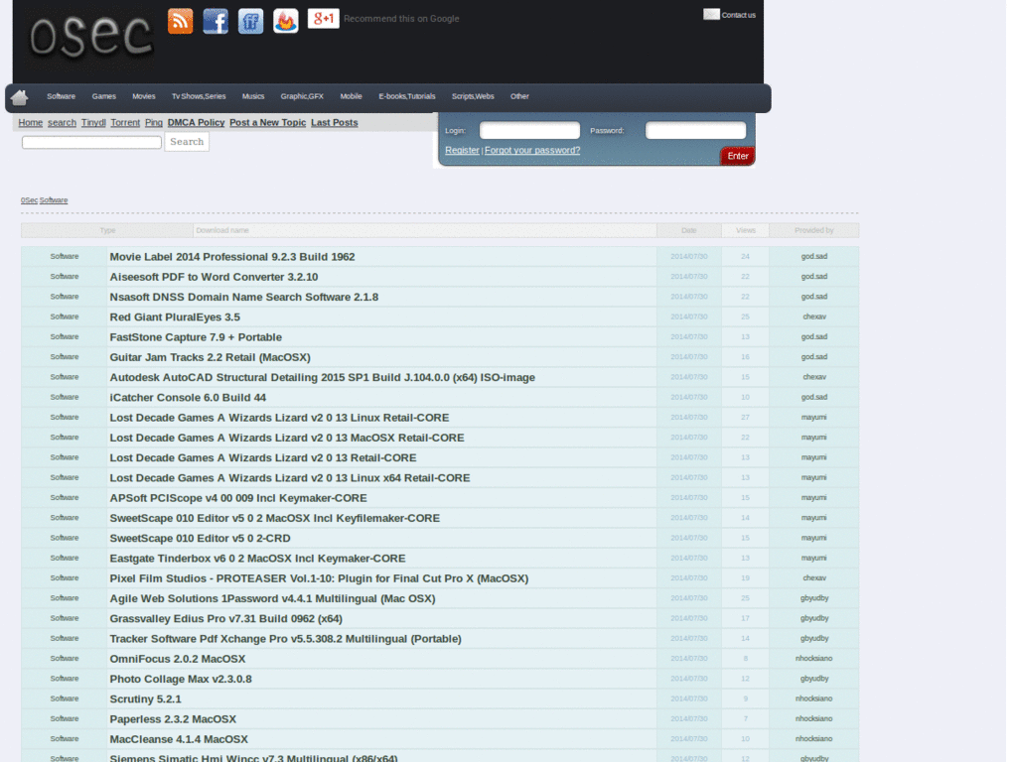Click the Torrent link

[x=125, y=122]
